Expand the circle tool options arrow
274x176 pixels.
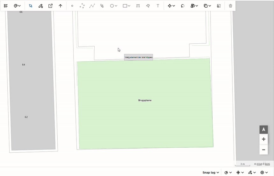coord(116,6)
